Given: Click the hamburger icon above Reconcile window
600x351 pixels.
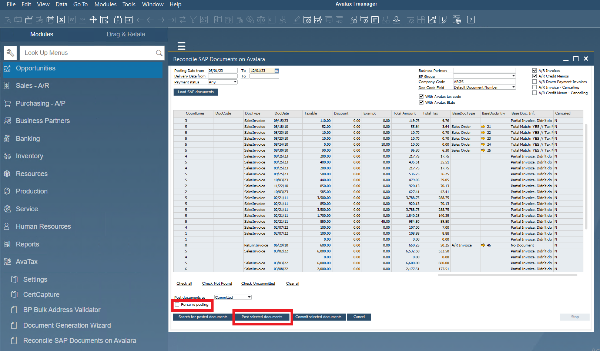Looking at the screenshot, I should (x=181, y=46).
